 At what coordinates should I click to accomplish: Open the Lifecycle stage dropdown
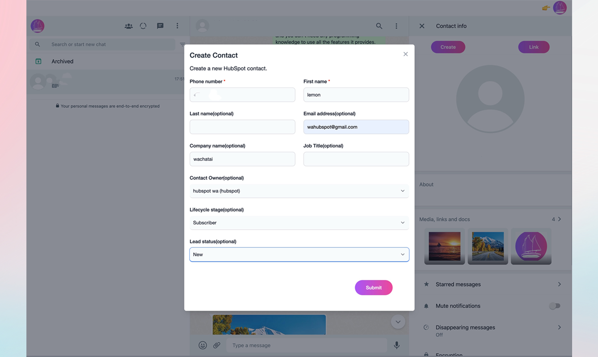tap(299, 223)
